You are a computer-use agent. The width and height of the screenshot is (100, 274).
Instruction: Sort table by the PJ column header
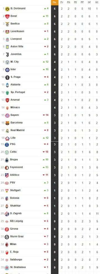click(62, 2)
